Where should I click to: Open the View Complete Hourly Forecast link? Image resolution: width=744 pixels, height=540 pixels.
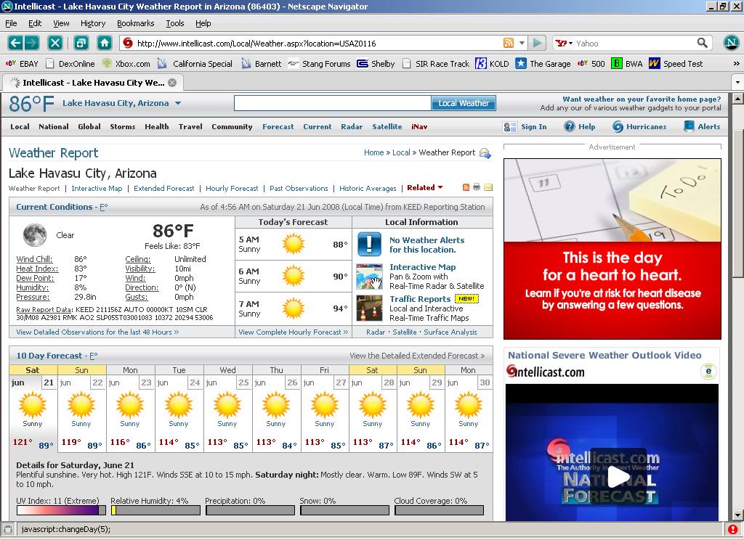point(293,332)
